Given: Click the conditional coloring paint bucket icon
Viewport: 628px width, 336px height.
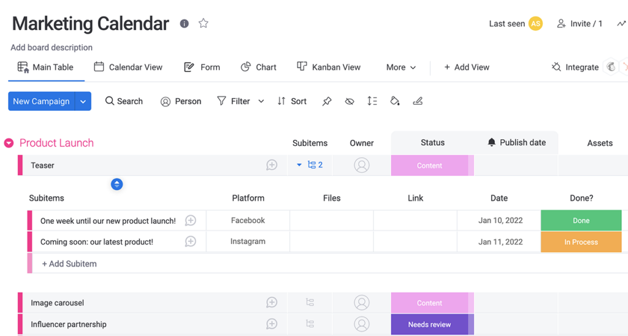Looking at the screenshot, I should click(395, 101).
